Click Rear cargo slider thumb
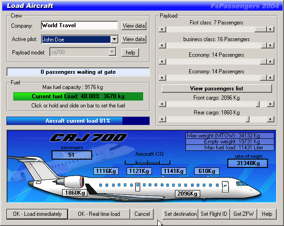284x226 pixels. point(248,119)
